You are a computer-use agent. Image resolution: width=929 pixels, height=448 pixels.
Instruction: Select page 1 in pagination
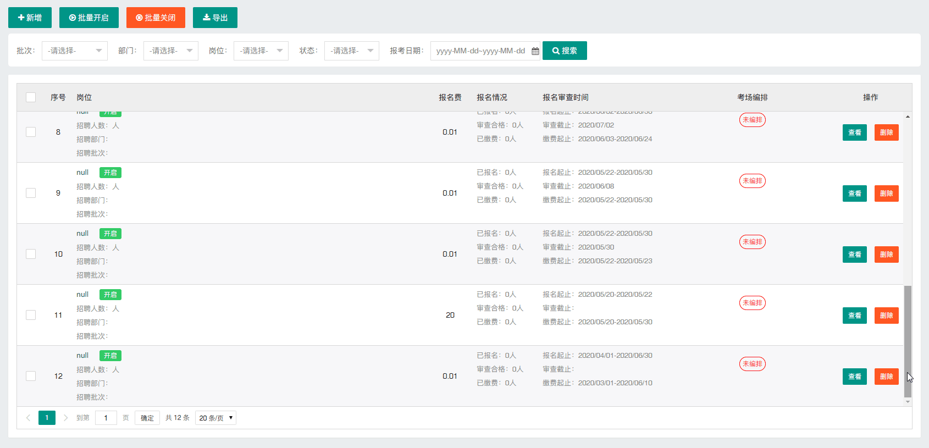coord(47,418)
